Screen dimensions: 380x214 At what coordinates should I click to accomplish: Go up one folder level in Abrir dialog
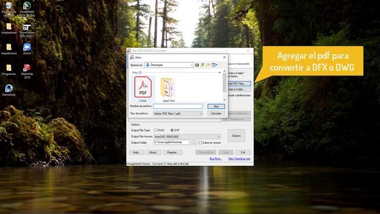(x=202, y=65)
